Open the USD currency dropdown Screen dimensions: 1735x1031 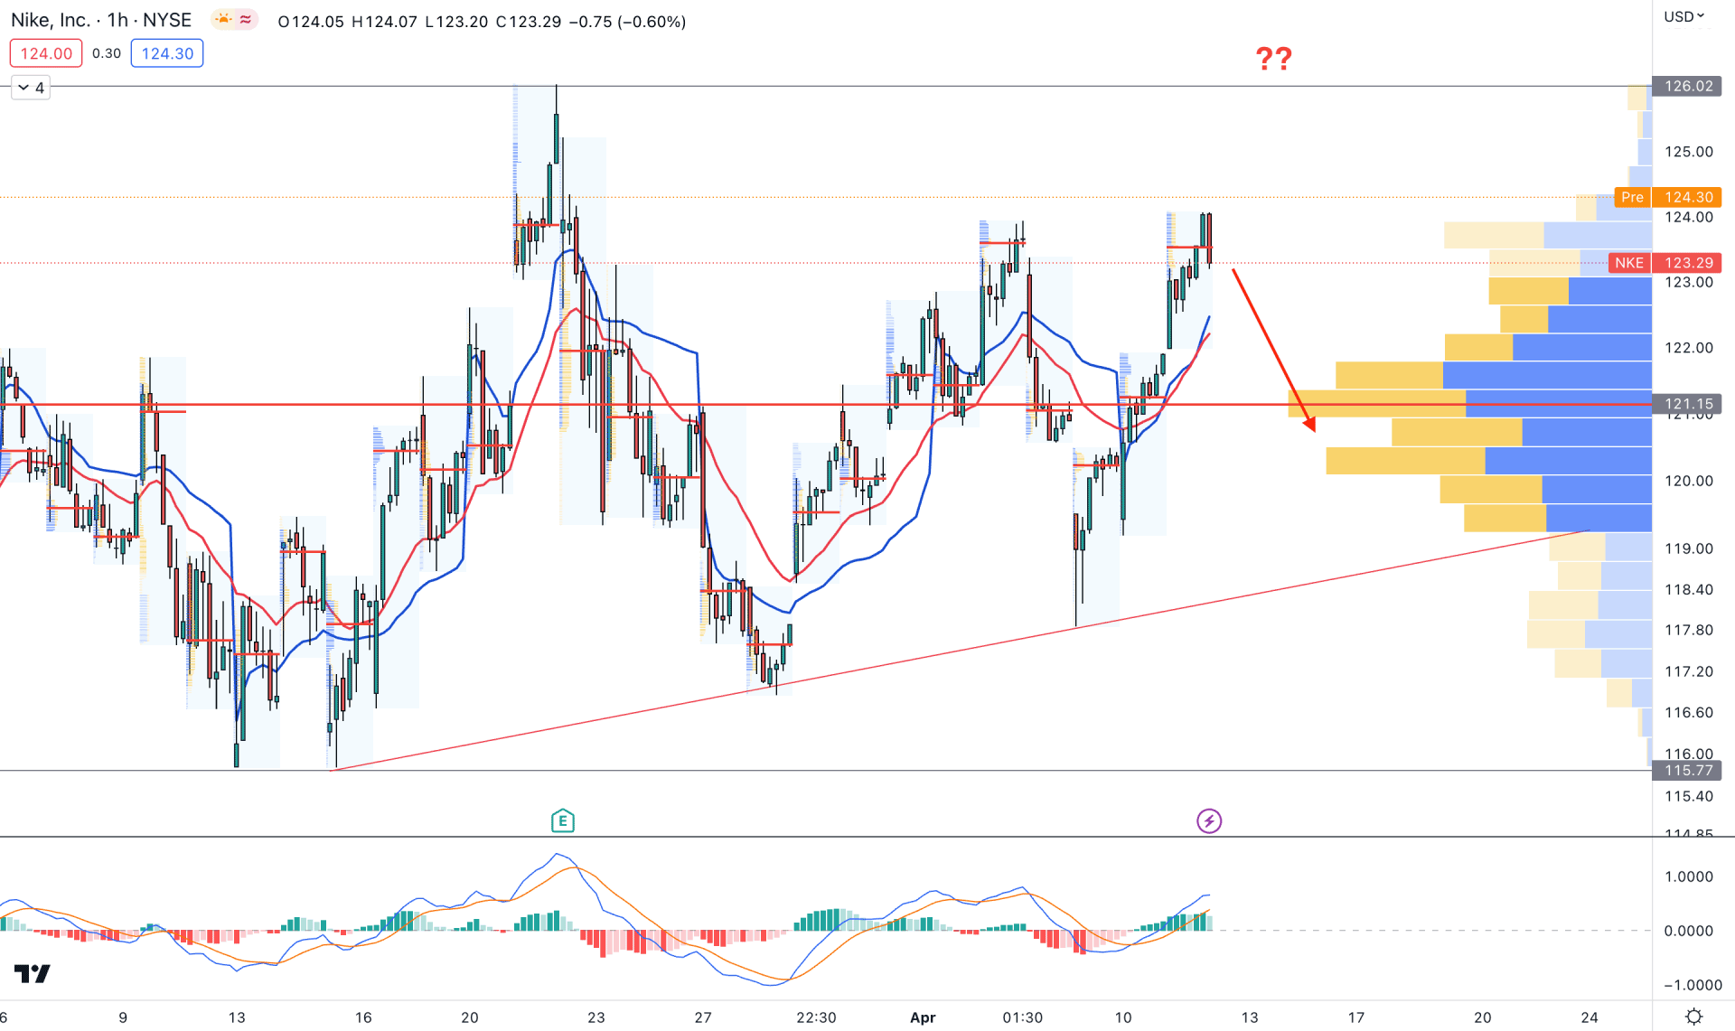coord(1684,16)
